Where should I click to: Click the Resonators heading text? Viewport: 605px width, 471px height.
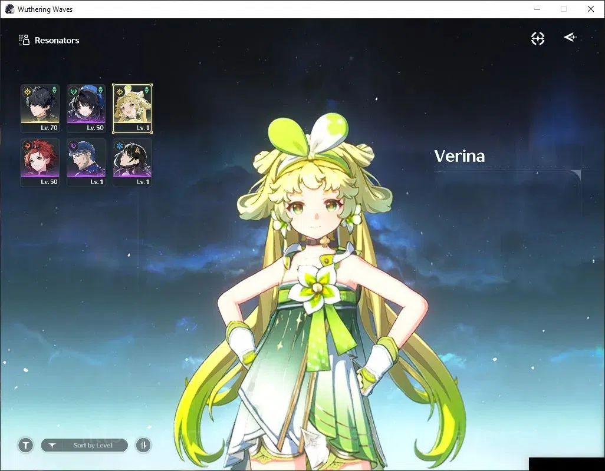pos(57,41)
